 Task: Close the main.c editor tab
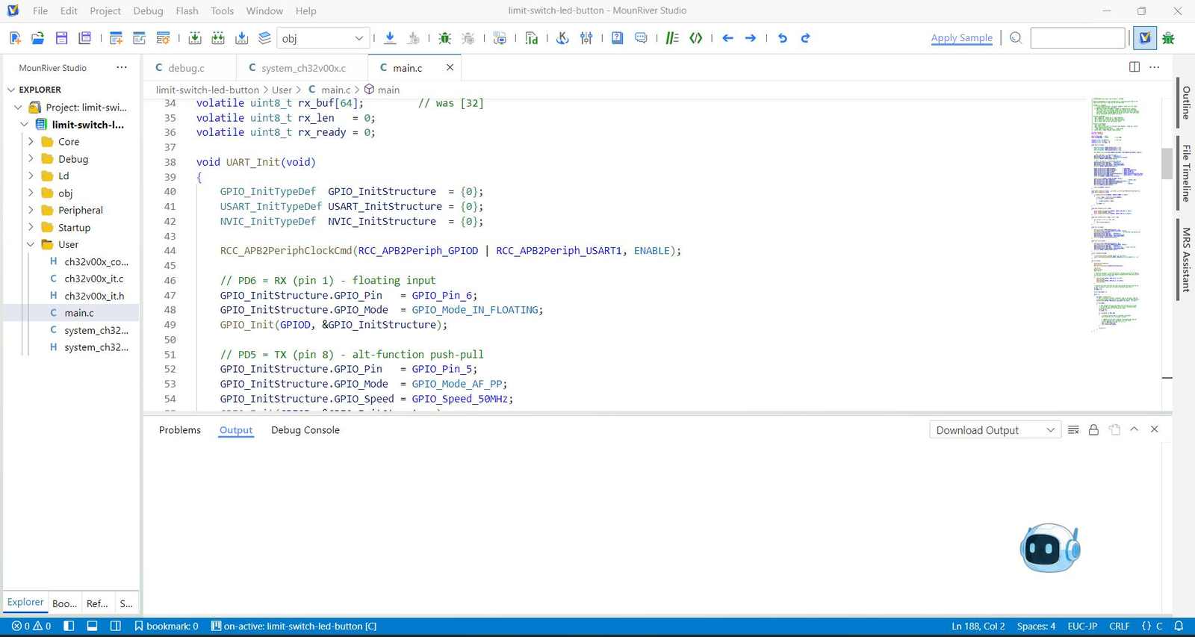tap(450, 67)
